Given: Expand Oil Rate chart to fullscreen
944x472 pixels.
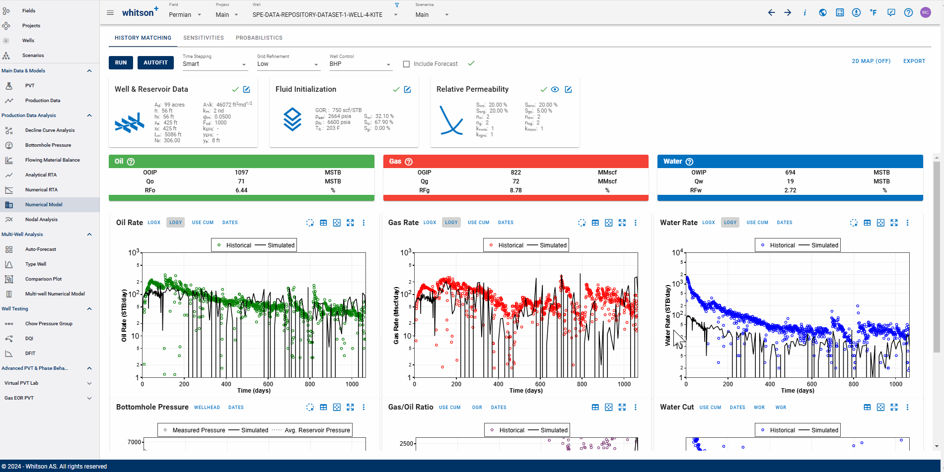Looking at the screenshot, I should (350, 223).
